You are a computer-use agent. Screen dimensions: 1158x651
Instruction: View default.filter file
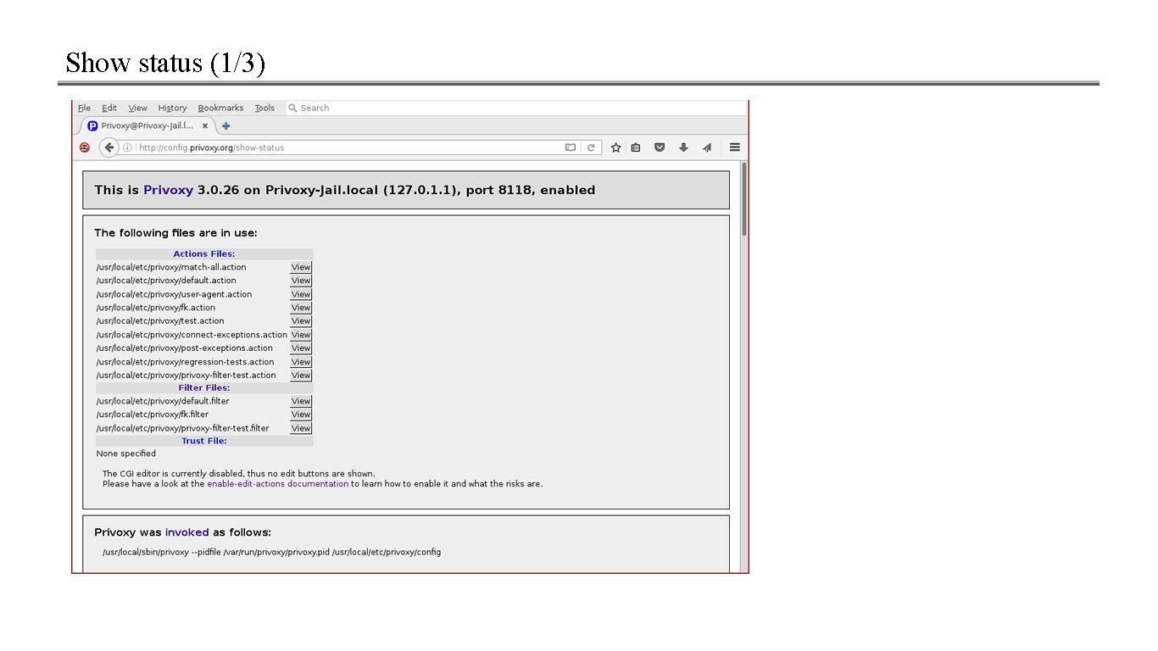pyautogui.click(x=301, y=401)
